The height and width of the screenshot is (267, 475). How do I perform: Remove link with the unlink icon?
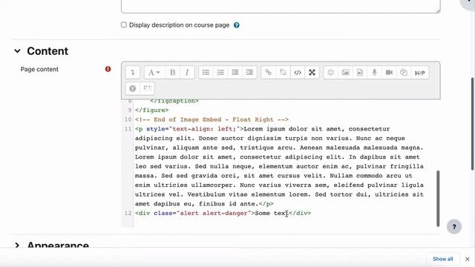point(283,73)
